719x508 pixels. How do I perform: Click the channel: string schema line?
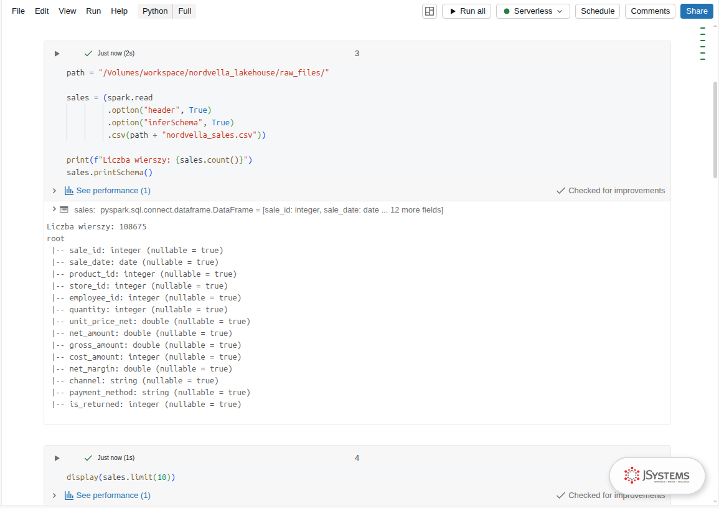tap(135, 381)
